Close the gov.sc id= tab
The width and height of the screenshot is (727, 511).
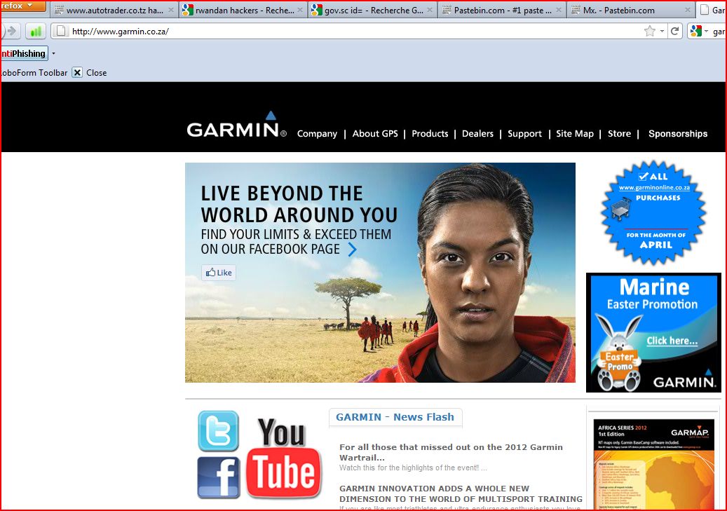[429, 10]
